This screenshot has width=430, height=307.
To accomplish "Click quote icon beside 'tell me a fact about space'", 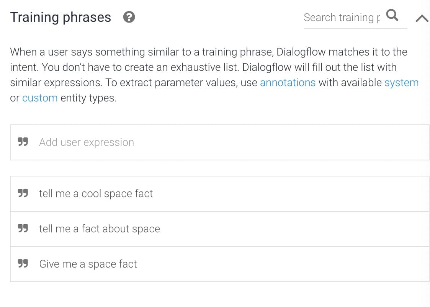I will click(23, 228).
